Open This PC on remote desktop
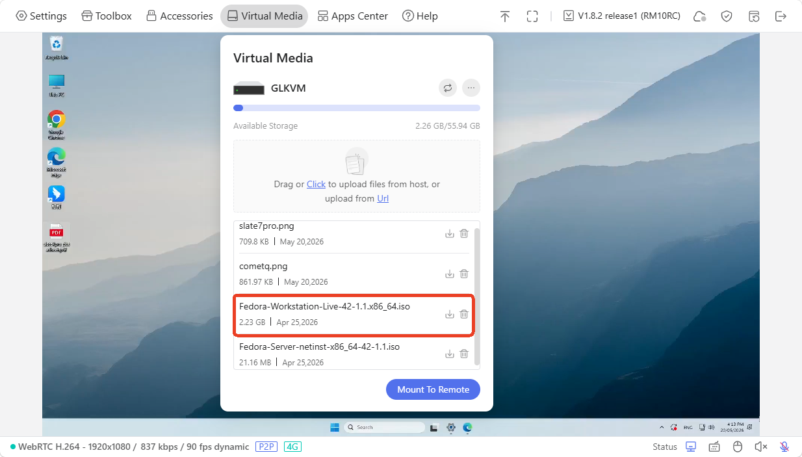The image size is (802, 457). coord(57,85)
